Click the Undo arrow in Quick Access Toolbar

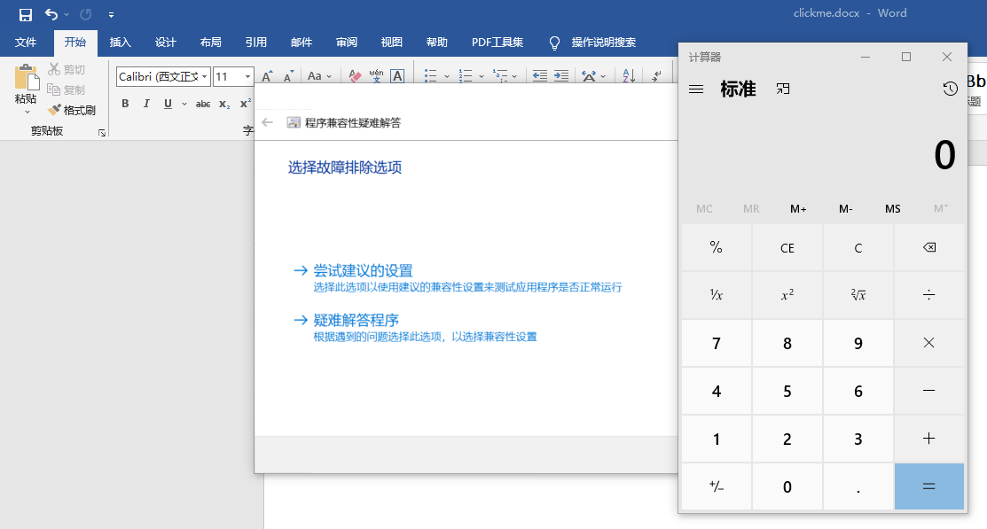tap(51, 14)
